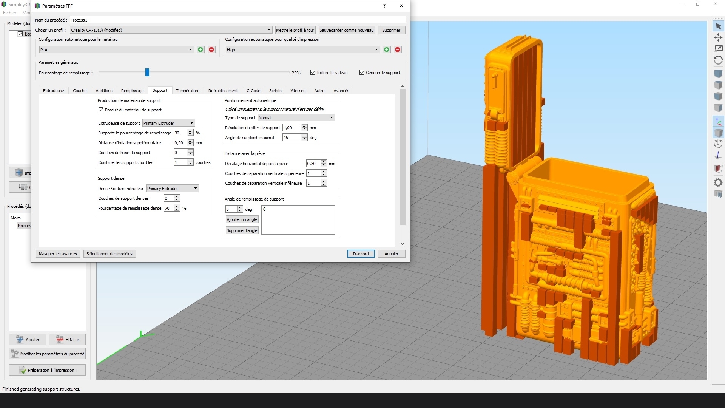Increase support infill percentage stepper
The image size is (725, 408).
[x=190, y=131]
